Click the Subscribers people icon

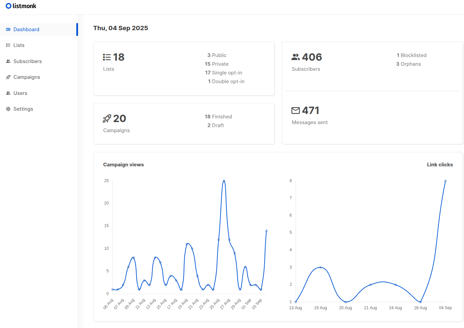click(x=8, y=61)
